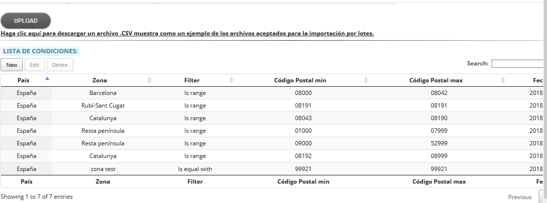Viewport: 547px width, 203px height.
Task: Select the Rubí-Sant Cugat row
Action: 103,105
